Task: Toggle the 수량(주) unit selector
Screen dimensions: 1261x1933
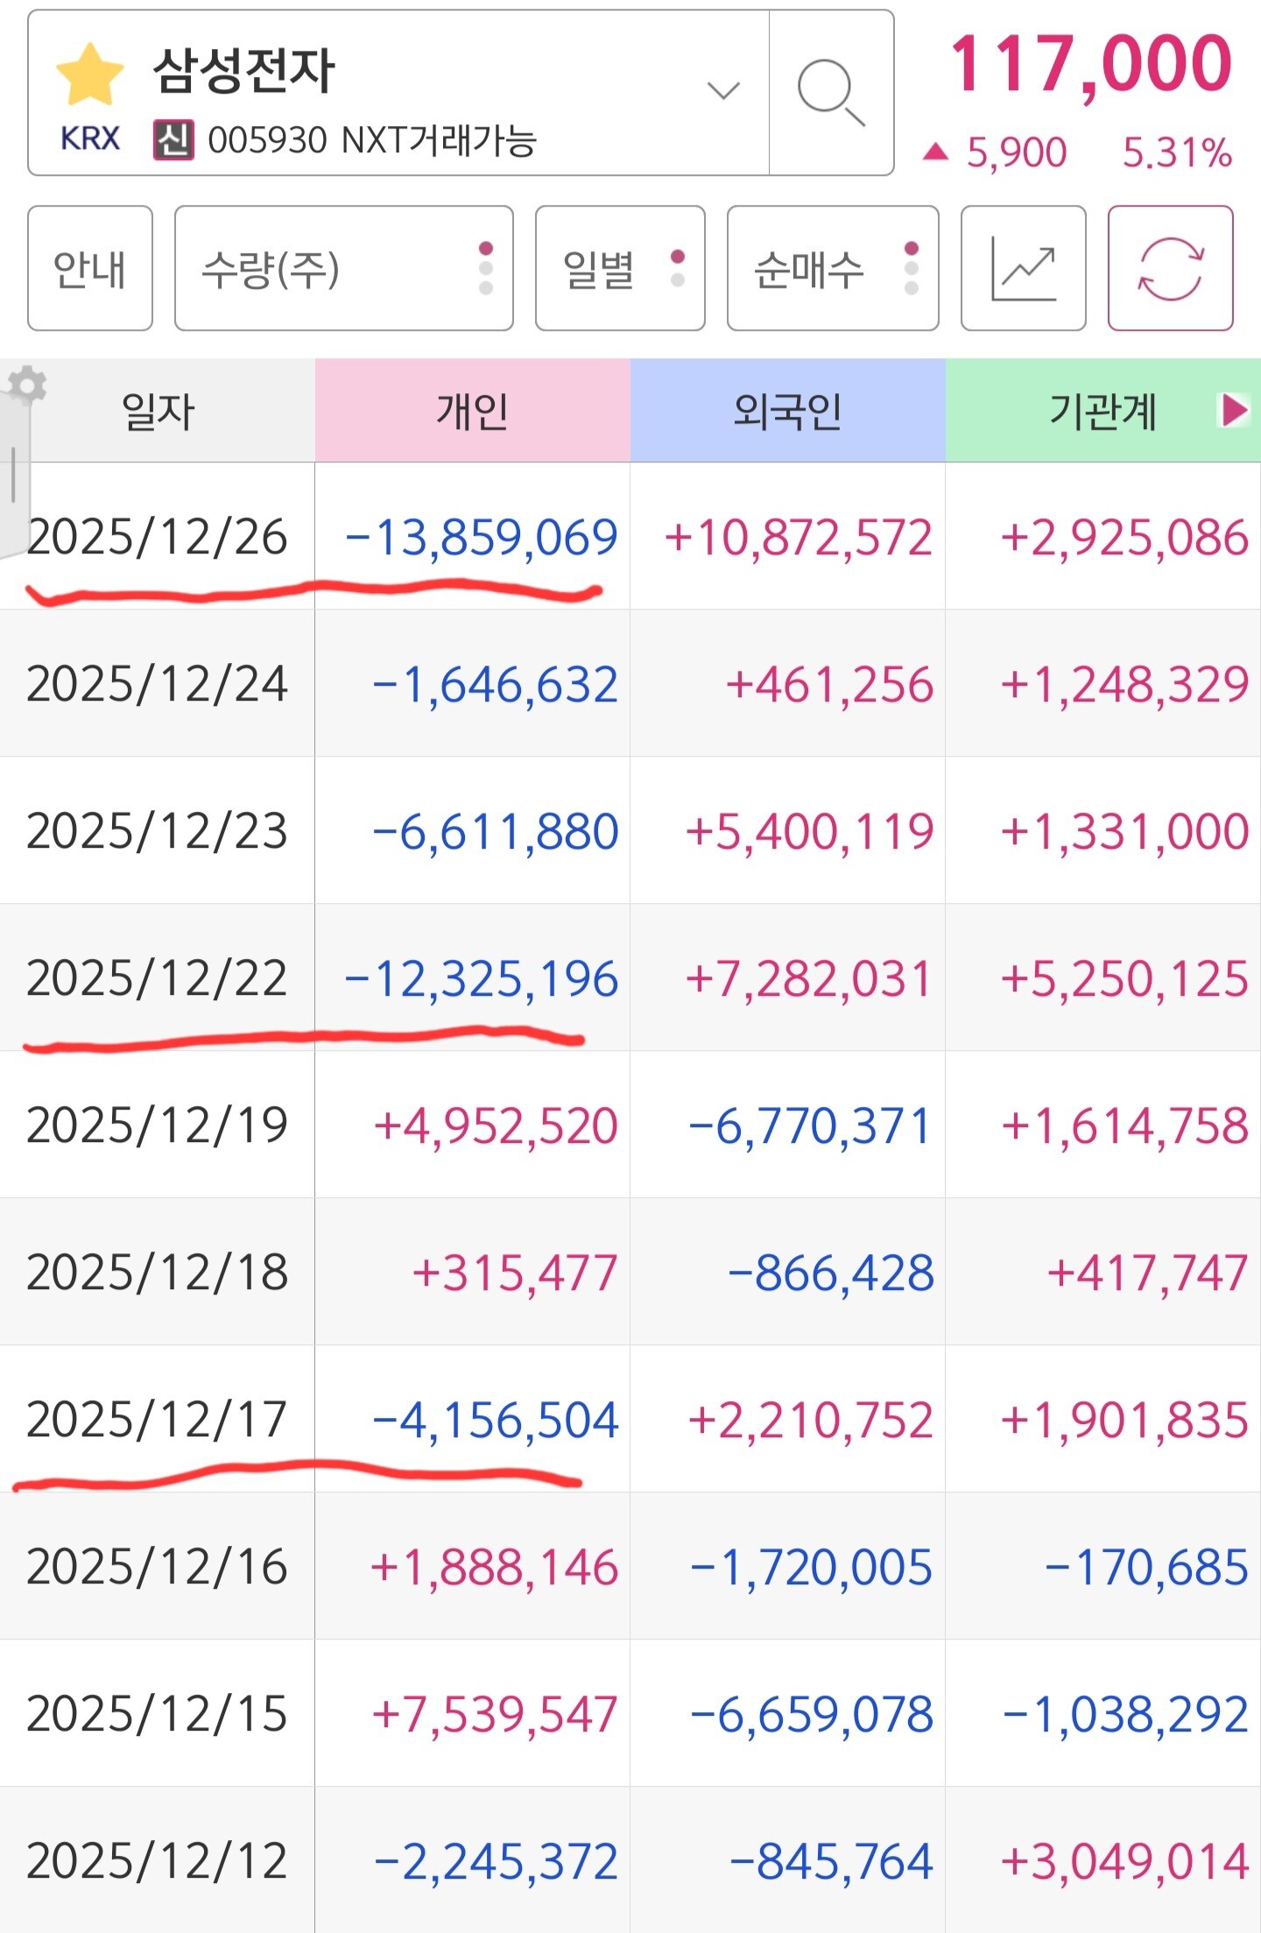Action: pos(343,268)
